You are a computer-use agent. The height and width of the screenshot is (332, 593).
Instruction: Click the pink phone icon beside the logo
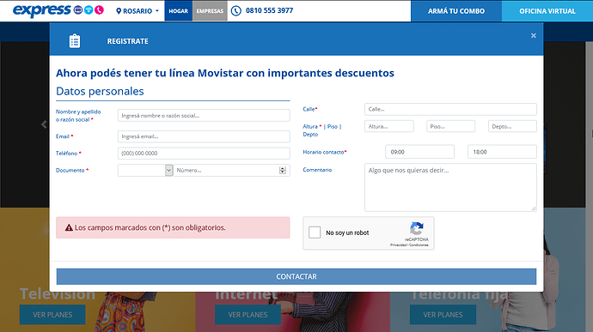coord(99,9)
